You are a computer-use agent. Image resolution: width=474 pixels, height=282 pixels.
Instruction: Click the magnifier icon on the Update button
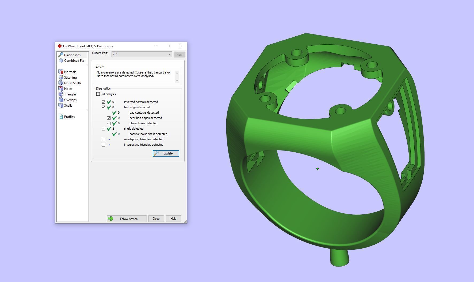[156, 153]
